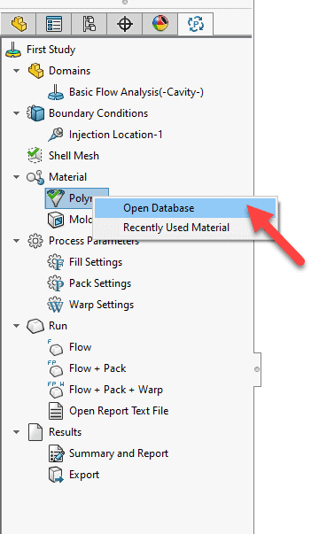
Task: Open Report Text File
Action: (119, 411)
